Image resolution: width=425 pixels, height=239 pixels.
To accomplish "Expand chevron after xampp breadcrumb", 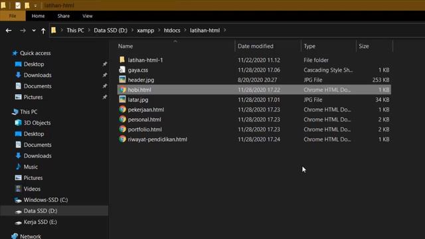I will coord(159,31).
